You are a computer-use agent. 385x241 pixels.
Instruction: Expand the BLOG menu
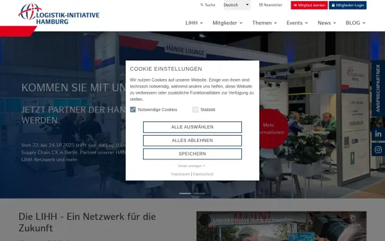355,23
